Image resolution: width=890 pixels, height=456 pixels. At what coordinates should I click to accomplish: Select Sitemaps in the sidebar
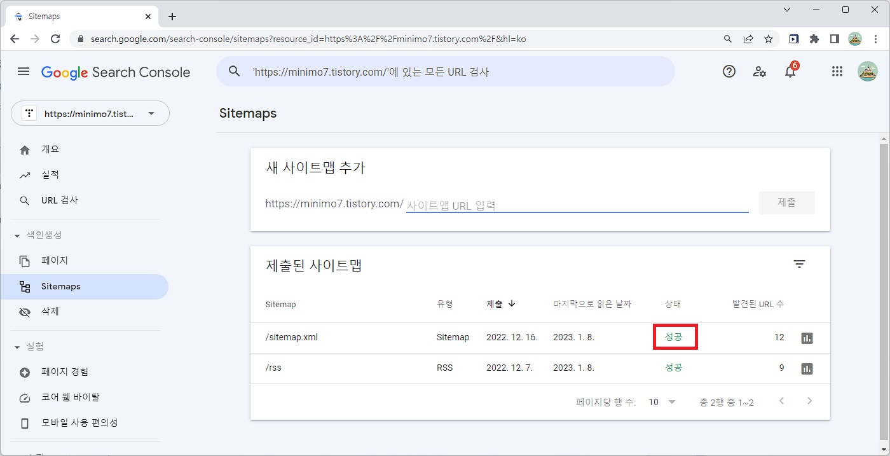[85, 286]
